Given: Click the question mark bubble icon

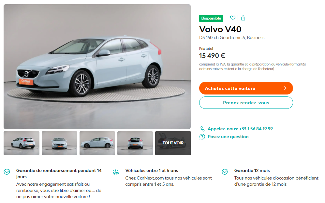Looking at the screenshot, I should pyautogui.click(x=202, y=137).
